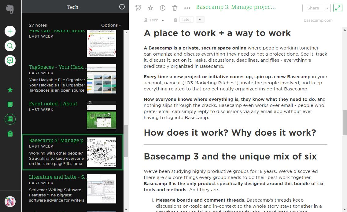Image resolution: width=347 pixels, height=212 pixels.
Task: Add a tag with the plus button
Action: point(200,19)
